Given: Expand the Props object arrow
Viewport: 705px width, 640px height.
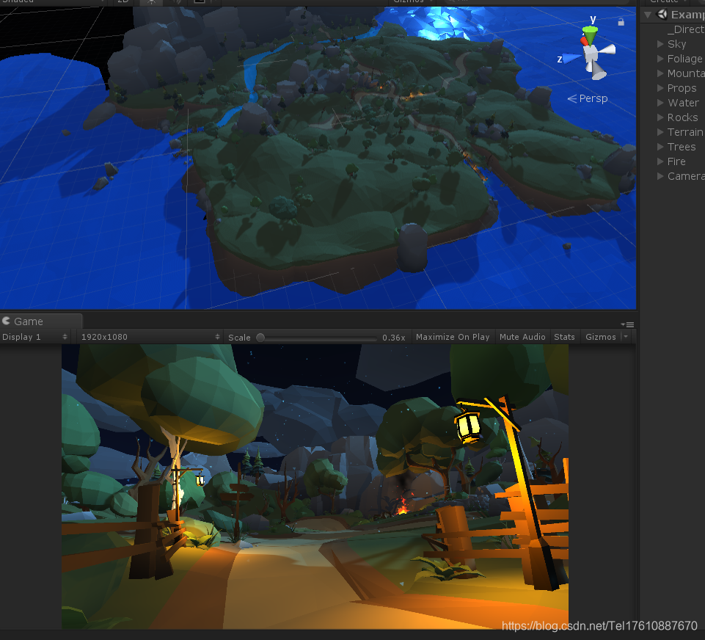Looking at the screenshot, I should pos(660,88).
